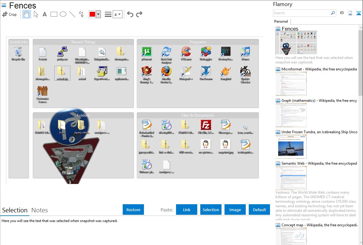This screenshot has width=363, height=245.
Task: Open the Fences snapshot thumbnail in sidebar
Action: (296, 43)
